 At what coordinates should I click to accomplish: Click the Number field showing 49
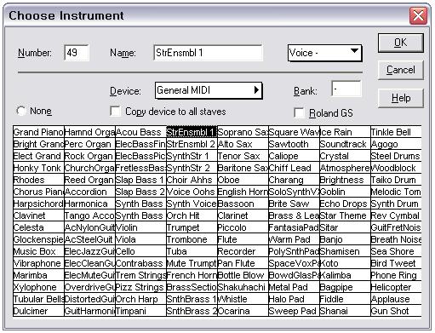click(x=77, y=53)
